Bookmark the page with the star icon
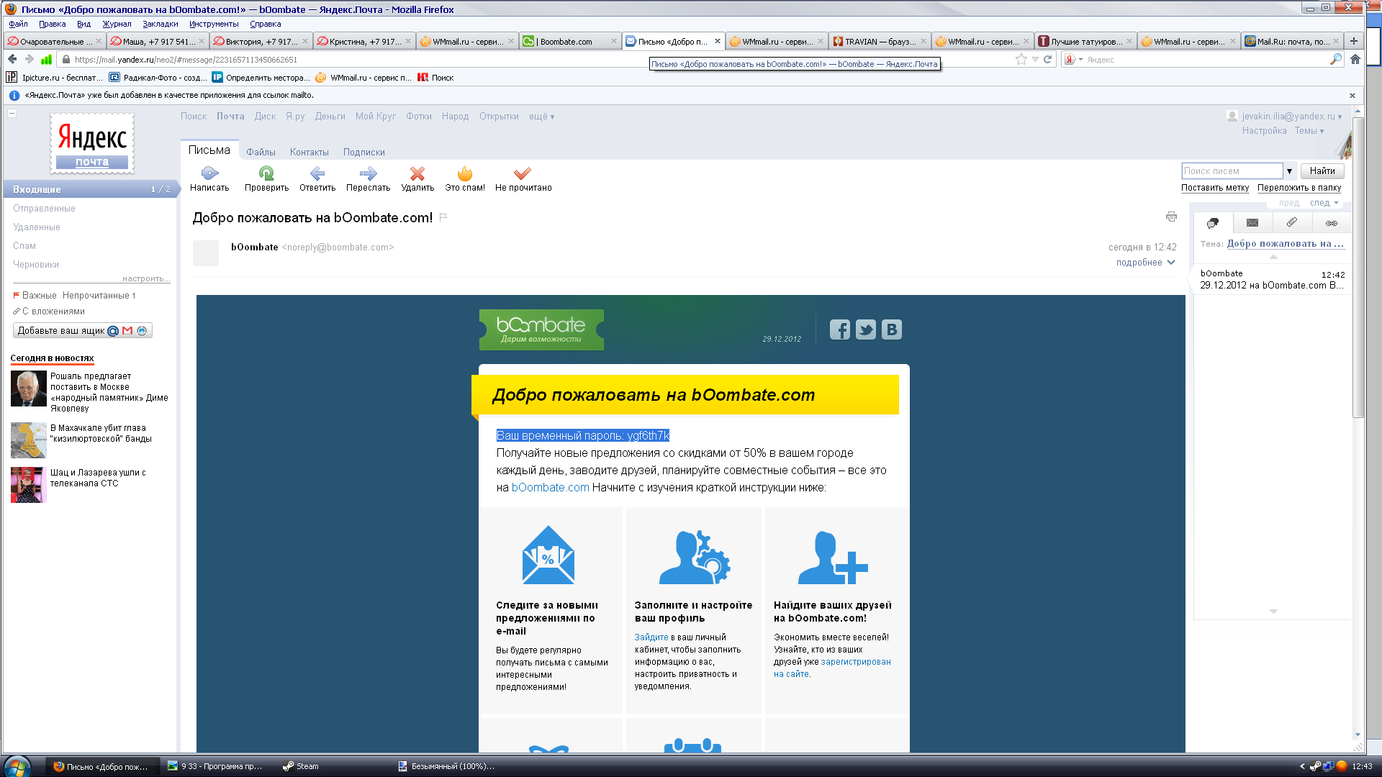 [1021, 60]
